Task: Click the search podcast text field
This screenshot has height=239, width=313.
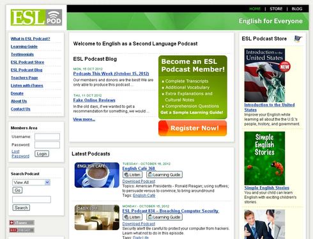Action: [31, 199]
